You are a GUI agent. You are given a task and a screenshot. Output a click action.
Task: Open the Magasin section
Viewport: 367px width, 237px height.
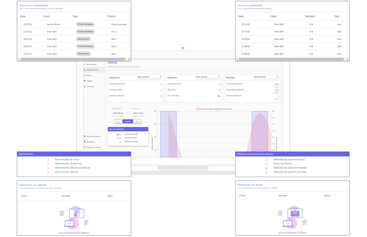pos(89,81)
